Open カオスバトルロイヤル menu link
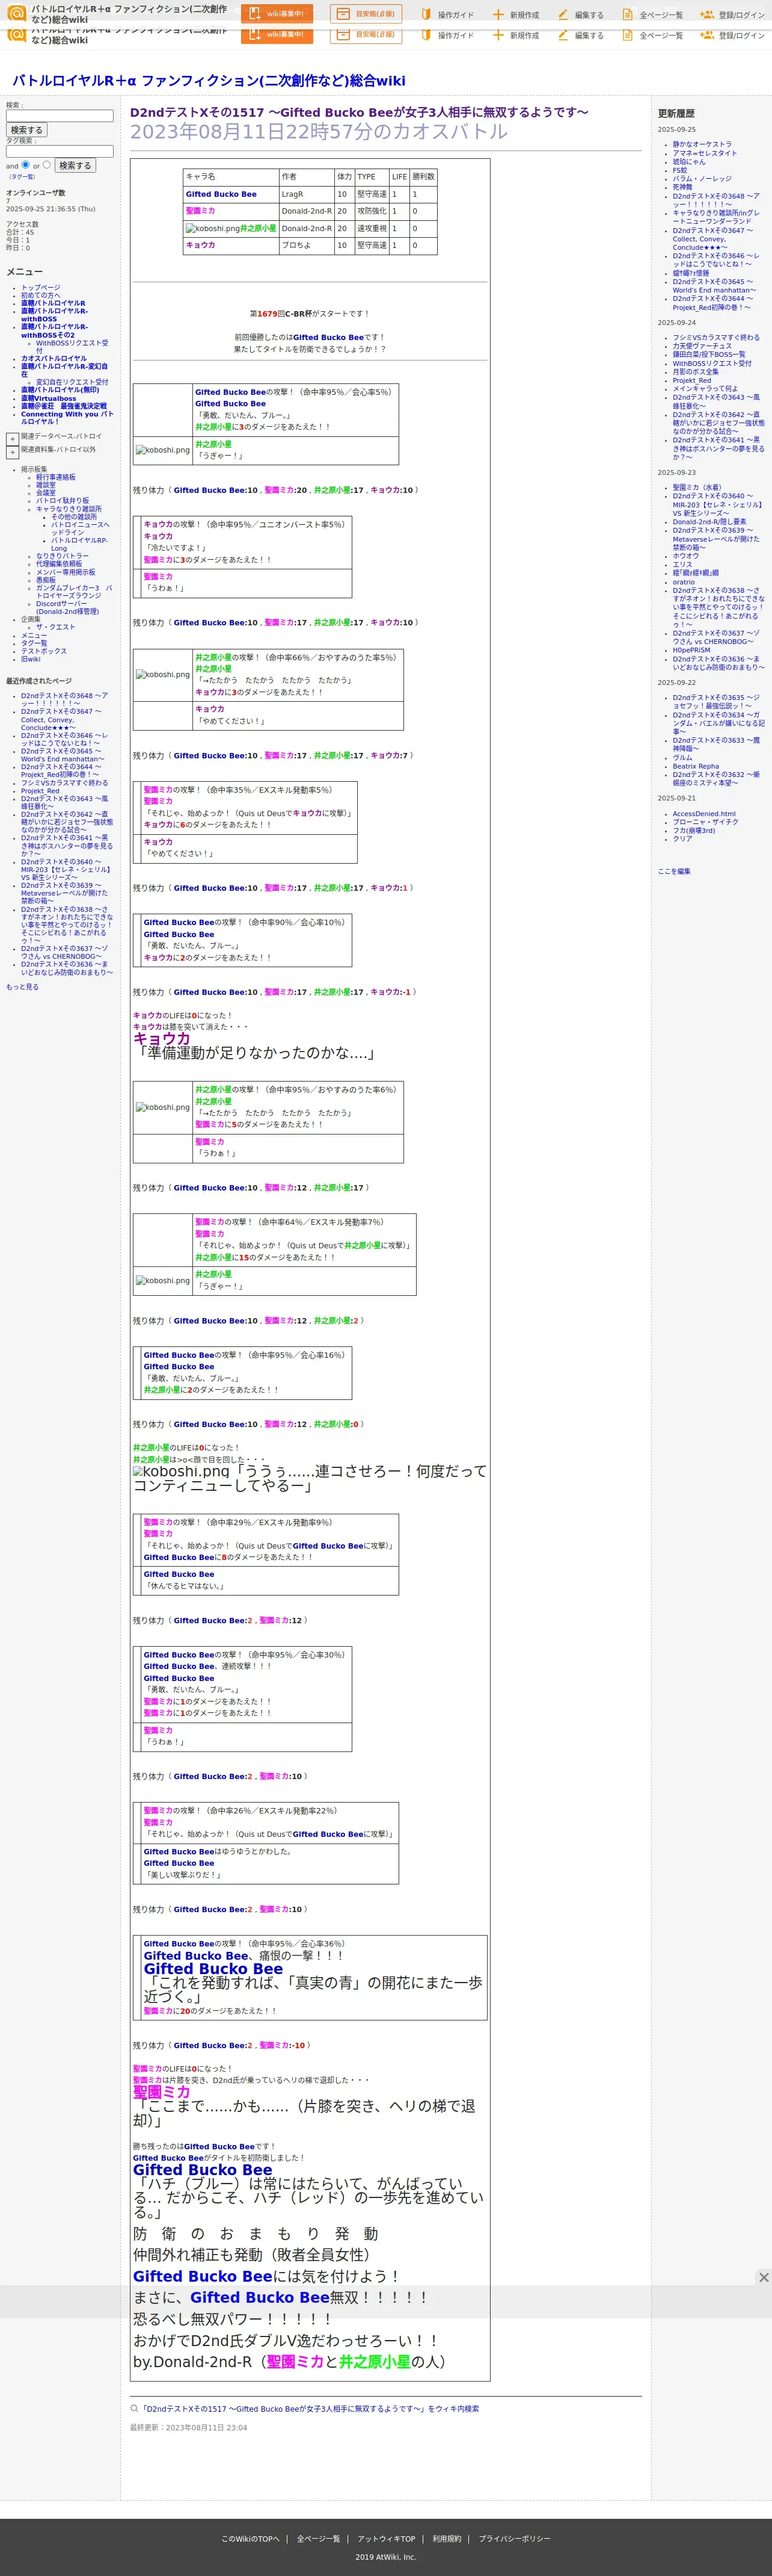The image size is (772, 2576). (x=54, y=358)
